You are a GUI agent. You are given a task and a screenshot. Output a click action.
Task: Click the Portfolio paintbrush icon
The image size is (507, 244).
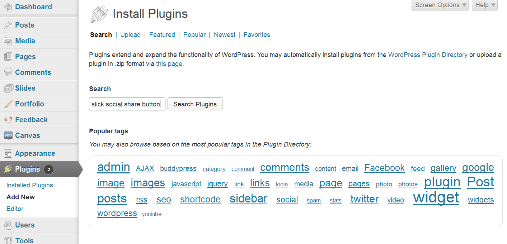[x=8, y=104]
